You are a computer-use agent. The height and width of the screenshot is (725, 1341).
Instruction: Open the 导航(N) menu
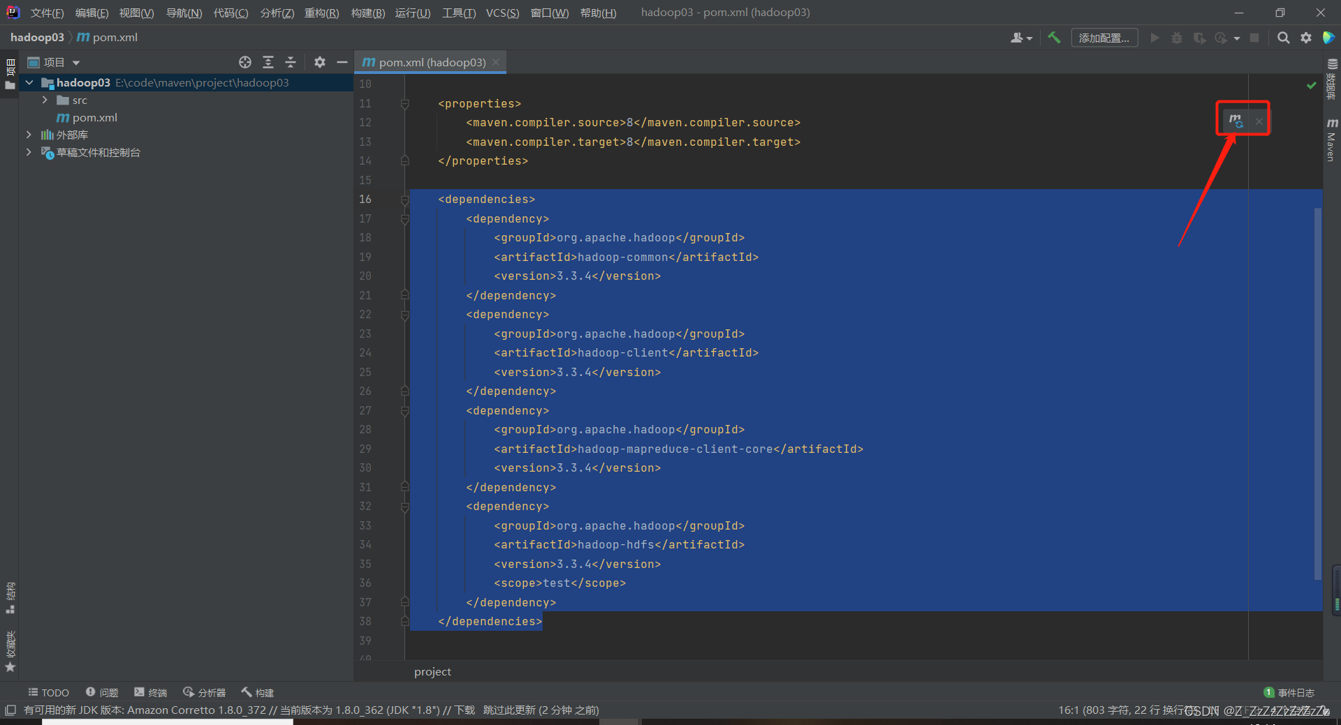[184, 13]
